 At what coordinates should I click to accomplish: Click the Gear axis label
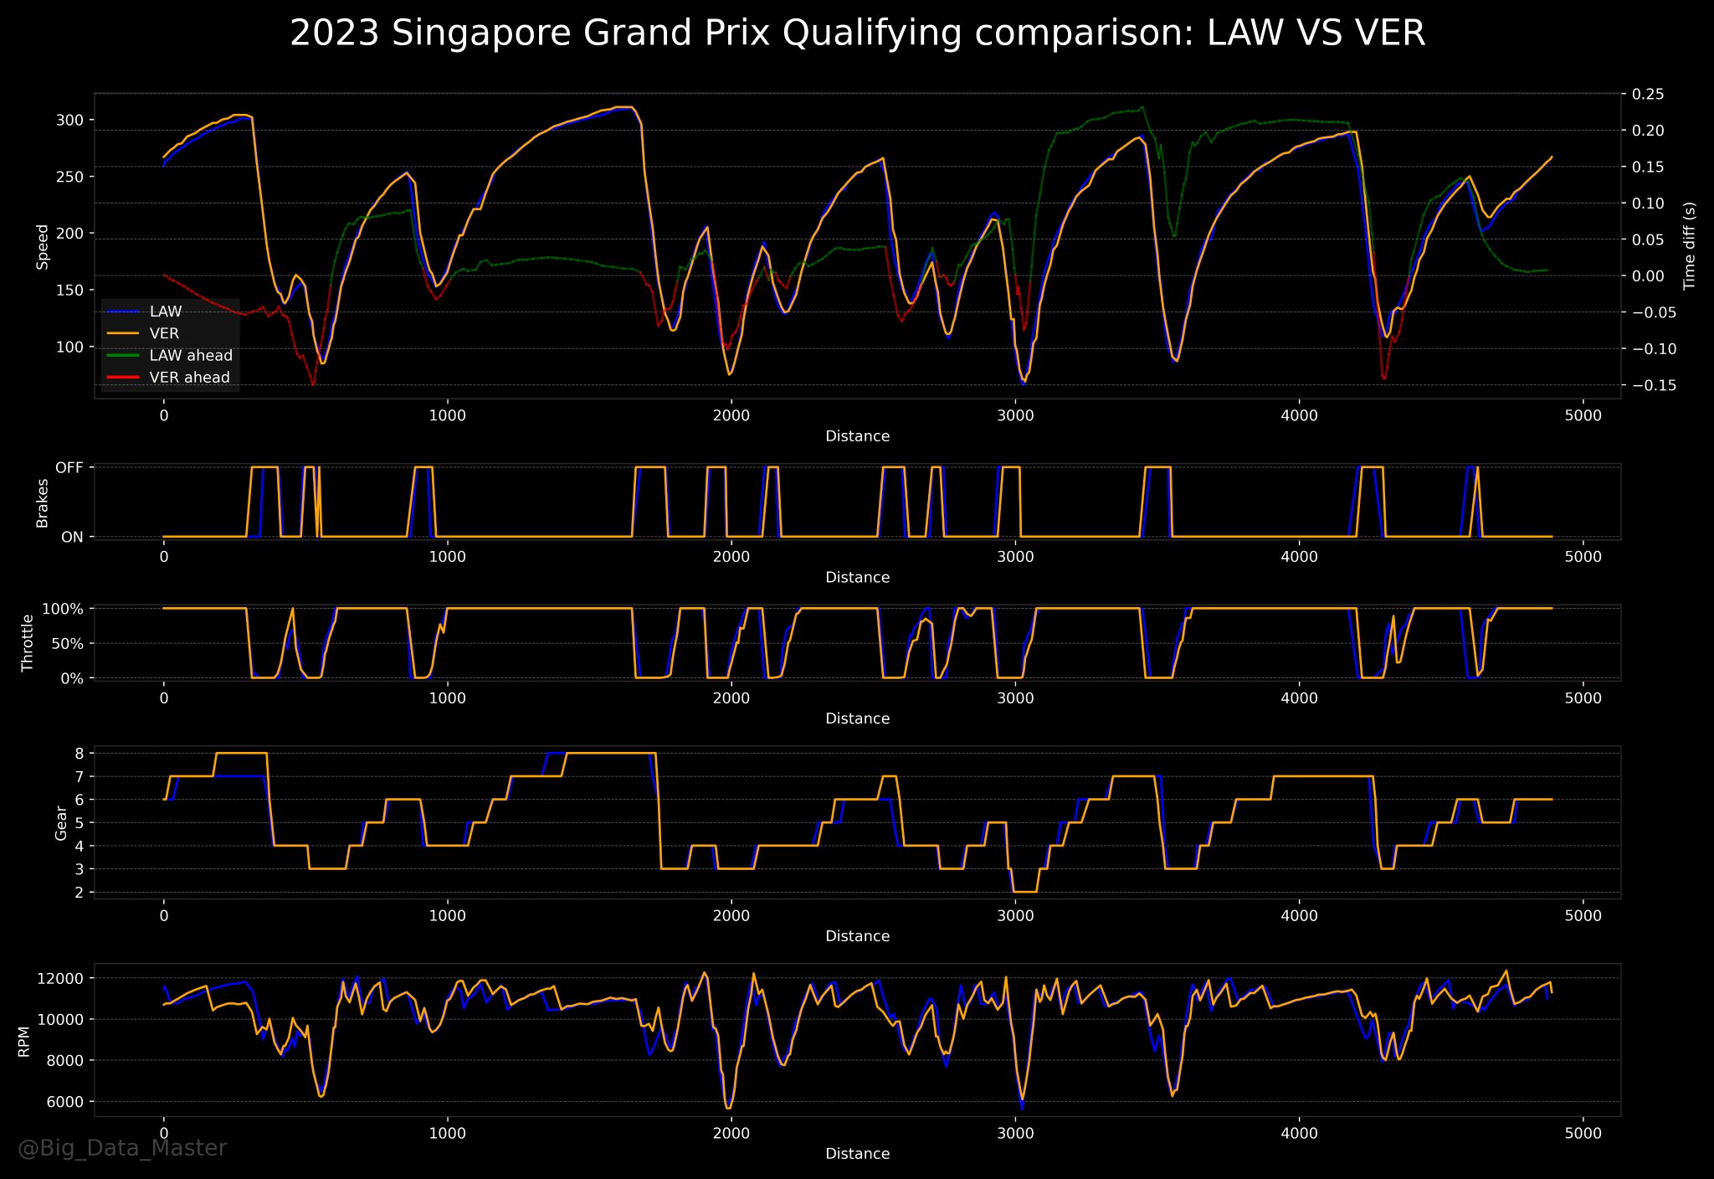[60, 823]
